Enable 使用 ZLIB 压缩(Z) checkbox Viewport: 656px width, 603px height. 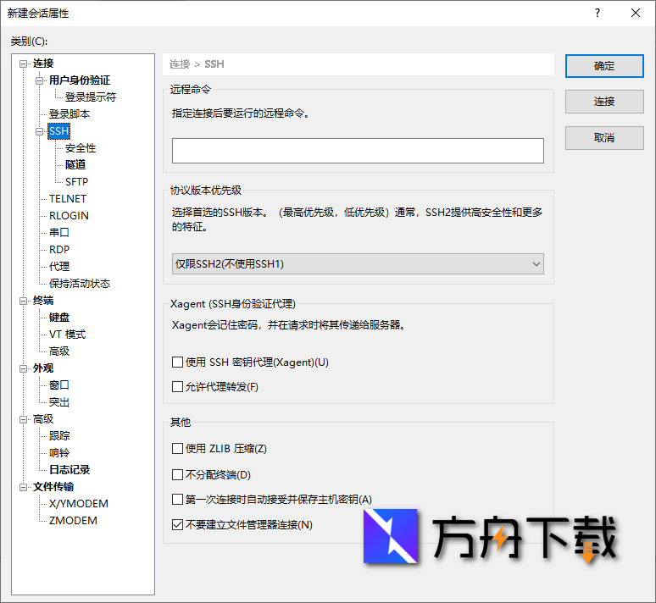pyautogui.click(x=177, y=449)
